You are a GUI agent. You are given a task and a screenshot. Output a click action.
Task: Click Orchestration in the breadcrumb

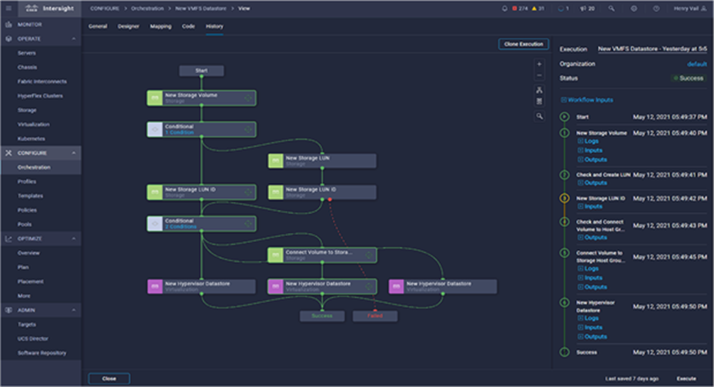click(147, 8)
